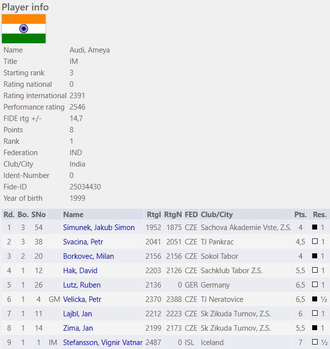
Task: Select the Borkovec, Milan link
Action: 88,256
